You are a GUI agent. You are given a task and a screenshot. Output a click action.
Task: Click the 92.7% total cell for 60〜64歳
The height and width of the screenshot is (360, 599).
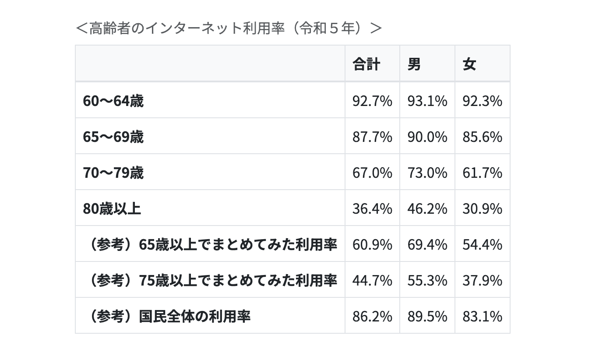[372, 101]
